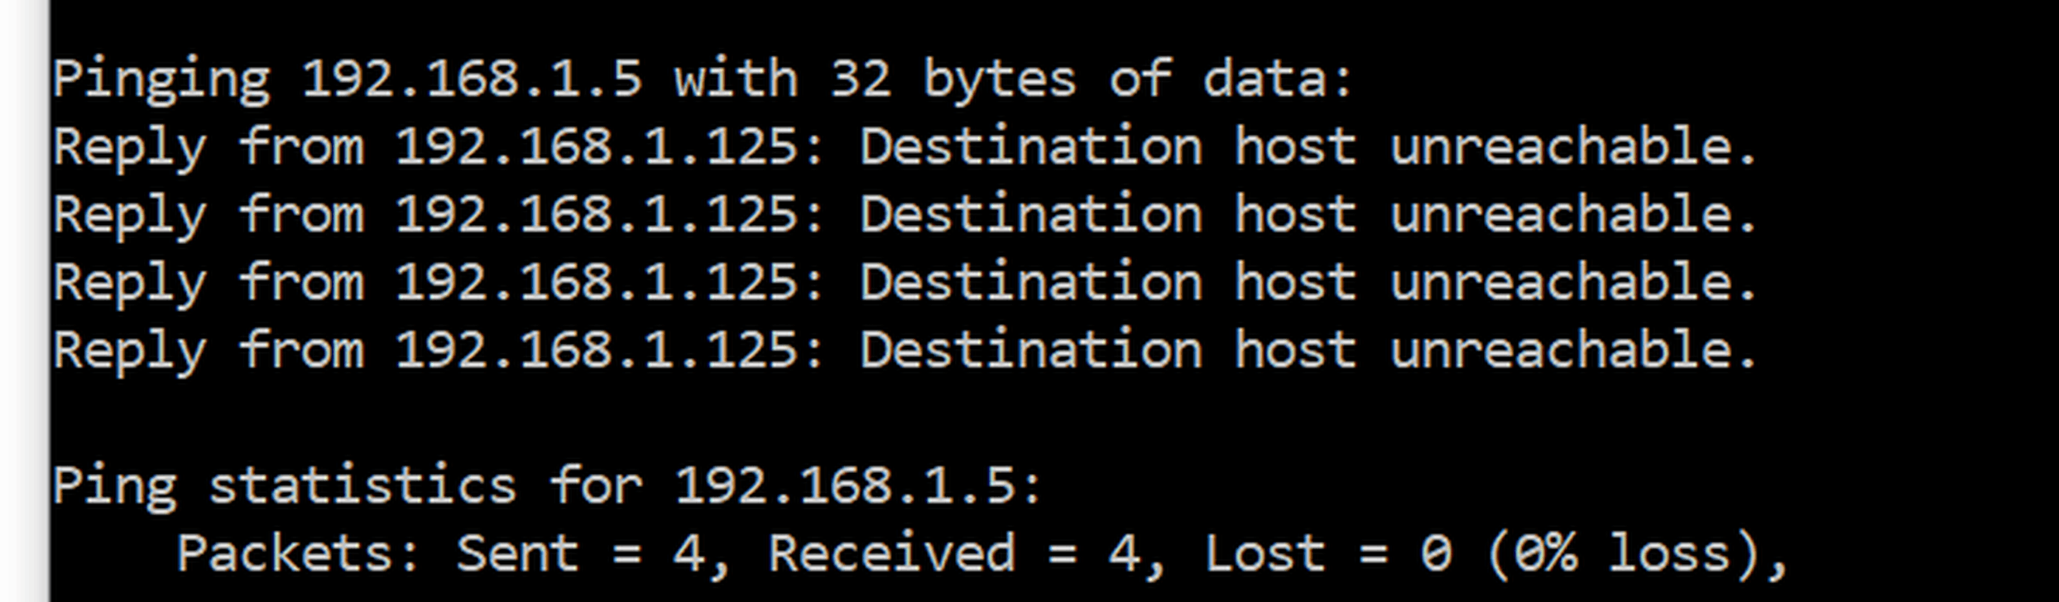2059x602 pixels.
Task: Click fourth "Destination host unreachable" message
Action: coord(1308,351)
